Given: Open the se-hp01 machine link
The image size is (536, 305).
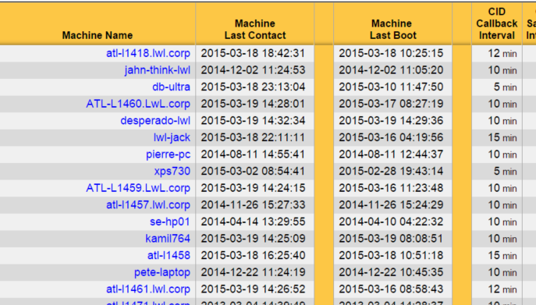Looking at the screenshot, I should pyautogui.click(x=169, y=222).
